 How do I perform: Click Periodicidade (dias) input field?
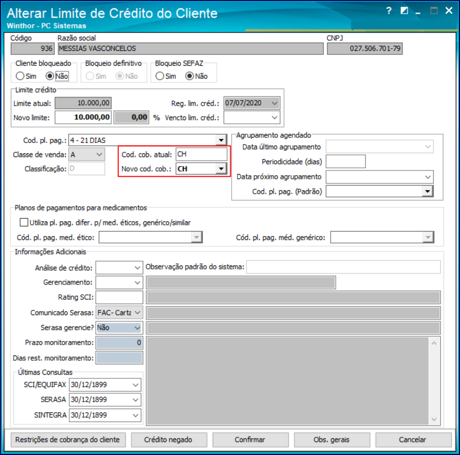point(346,161)
